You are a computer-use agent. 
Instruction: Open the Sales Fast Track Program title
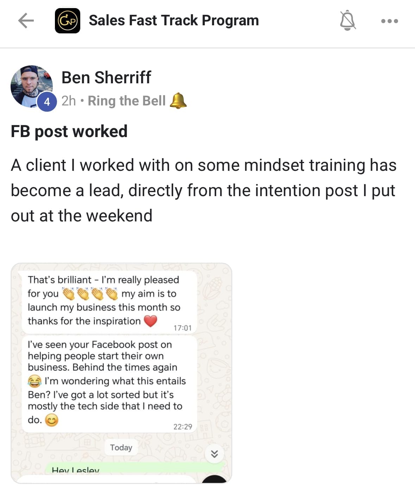coord(174,20)
